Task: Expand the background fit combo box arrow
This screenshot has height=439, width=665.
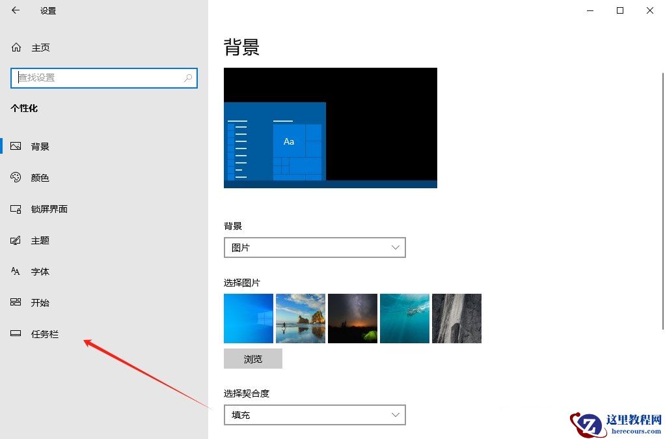Action: (x=395, y=415)
